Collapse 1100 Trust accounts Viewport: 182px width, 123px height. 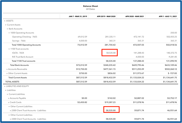tap(9, 49)
